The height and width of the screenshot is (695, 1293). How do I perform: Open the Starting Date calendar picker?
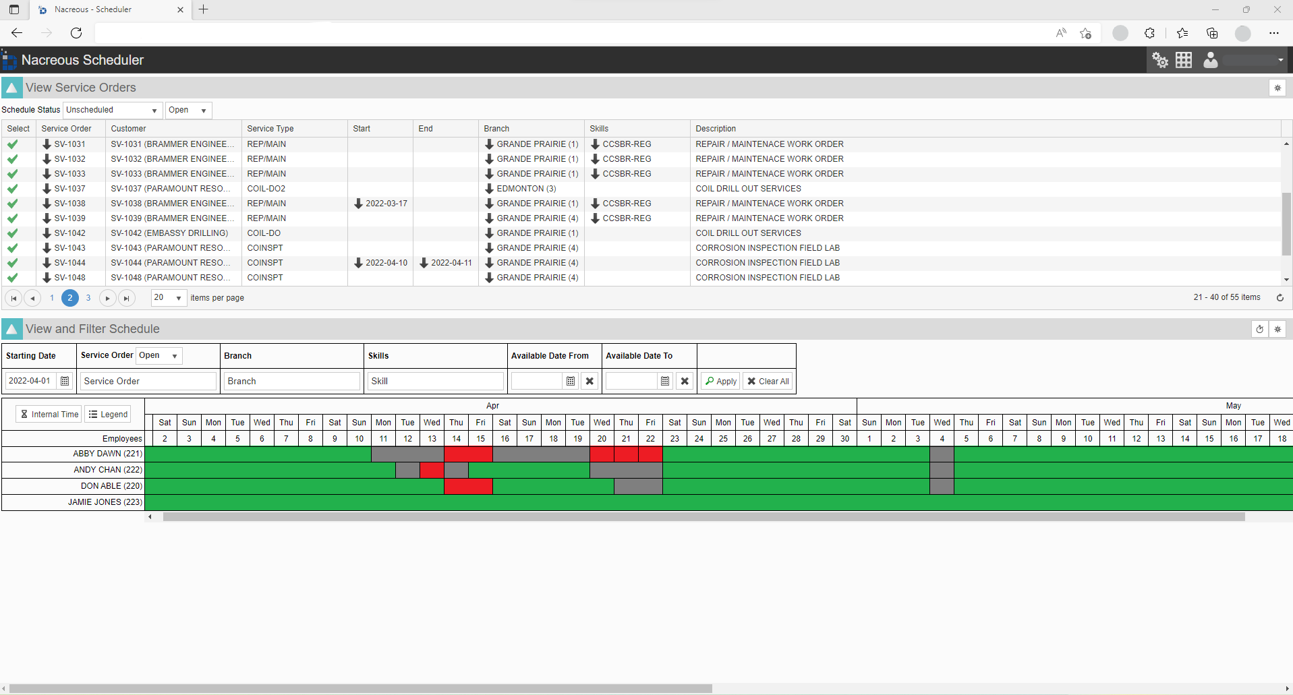pyautogui.click(x=65, y=381)
